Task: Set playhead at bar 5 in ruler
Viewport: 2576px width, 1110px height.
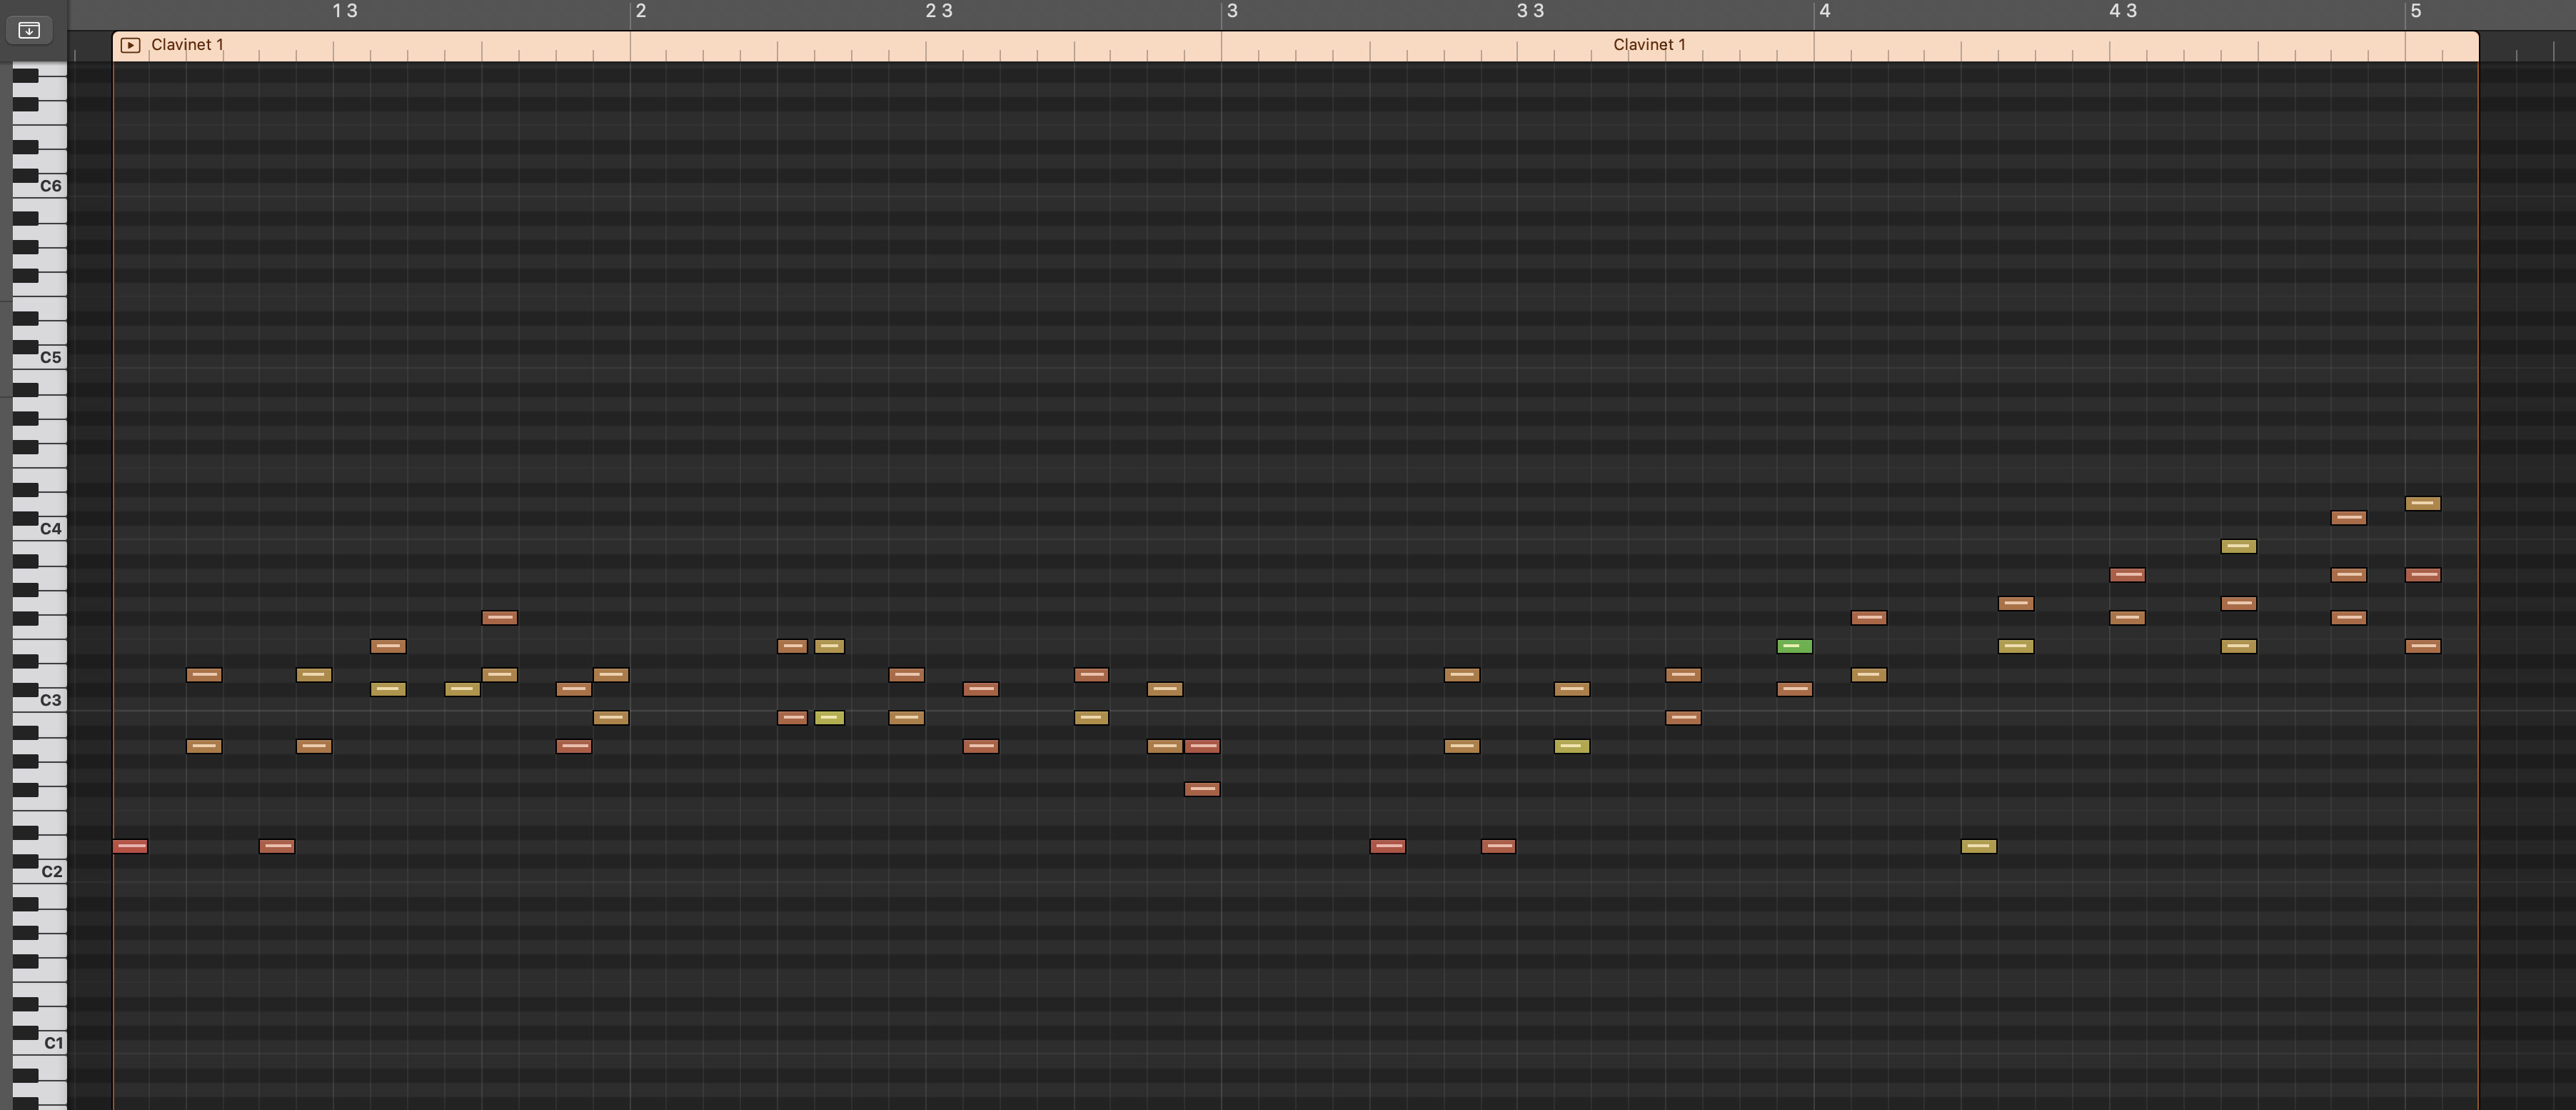Action: 2416,11
